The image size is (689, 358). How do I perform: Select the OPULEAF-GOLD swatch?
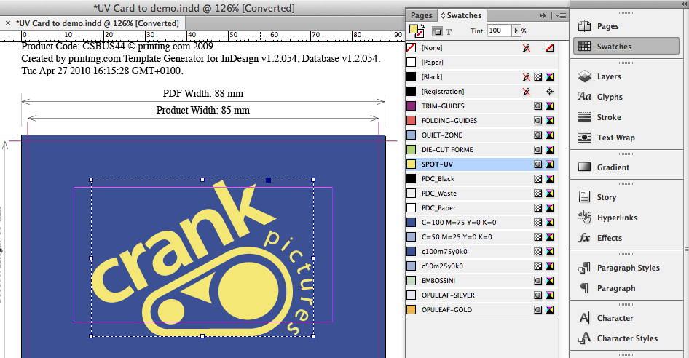pyautogui.click(x=446, y=310)
